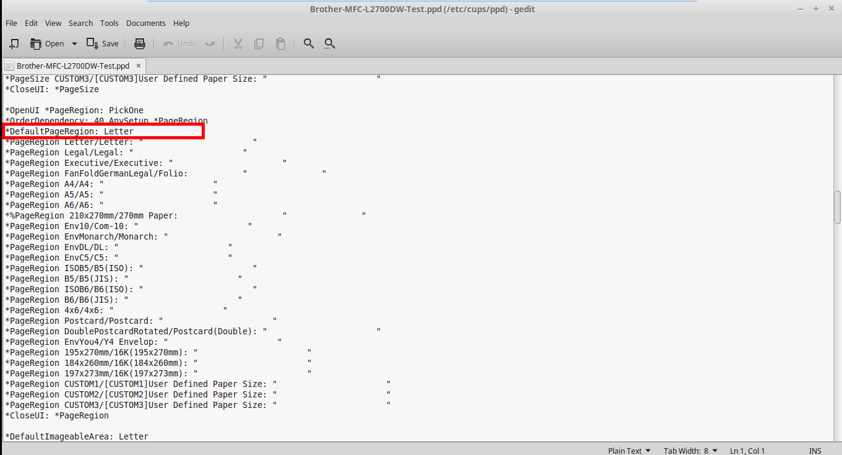This screenshot has height=455, width=842.
Task: Click the INS insert mode indicator
Action: tap(815, 451)
